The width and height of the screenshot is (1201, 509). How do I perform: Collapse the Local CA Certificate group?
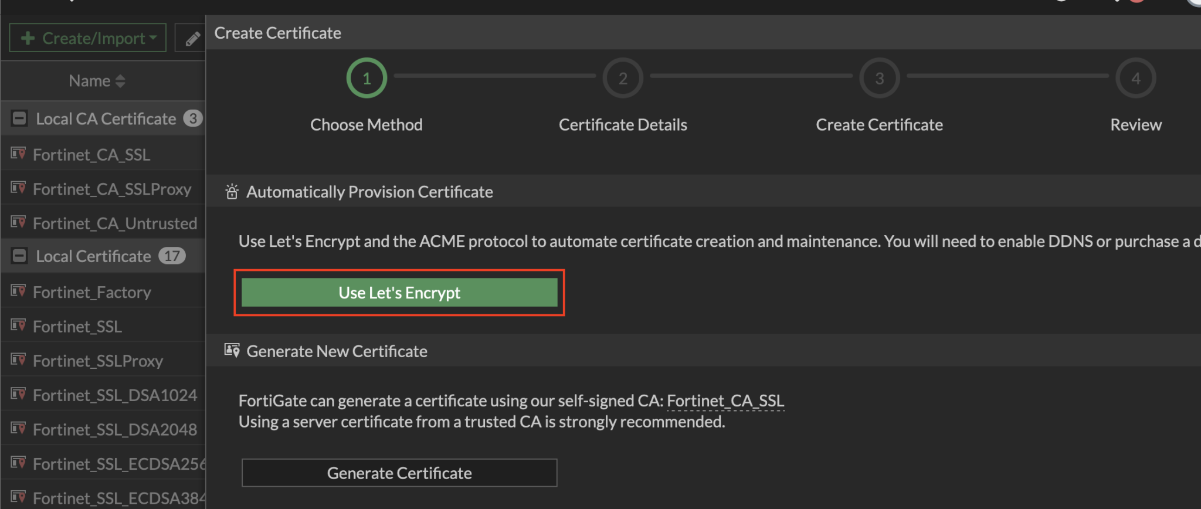pyautogui.click(x=19, y=118)
